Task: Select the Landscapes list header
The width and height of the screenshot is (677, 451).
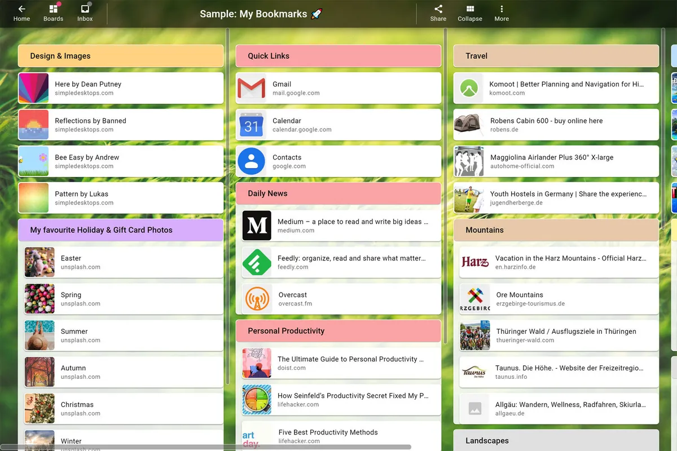Action: pos(556,440)
